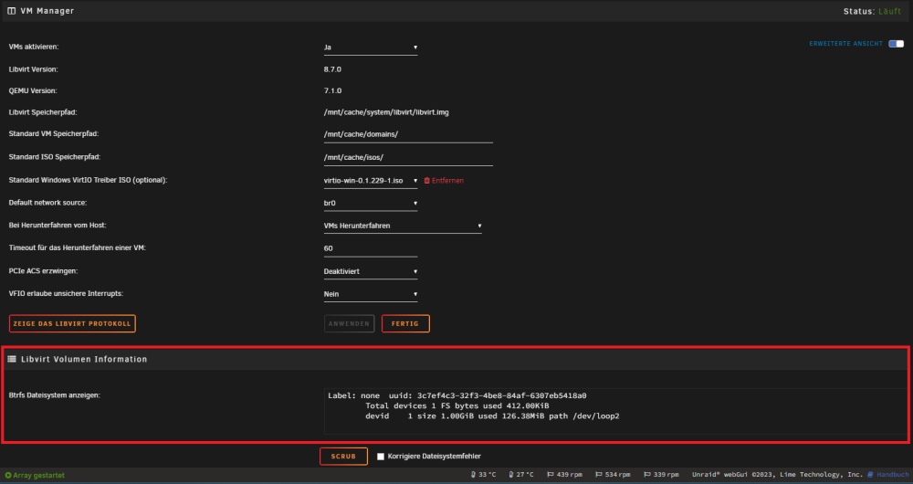This screenshot has width=913, height=484.
Task: Click the Libvirt Volumen Information list icon
Action: coord(12,360)
